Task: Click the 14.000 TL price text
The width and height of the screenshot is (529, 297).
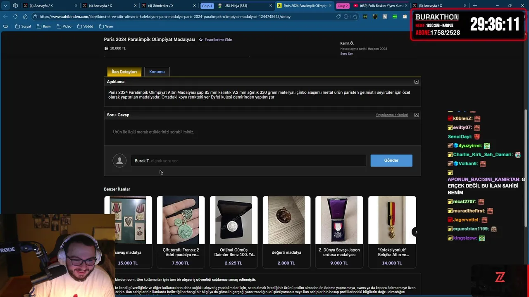Action: [x=392, y=263]
